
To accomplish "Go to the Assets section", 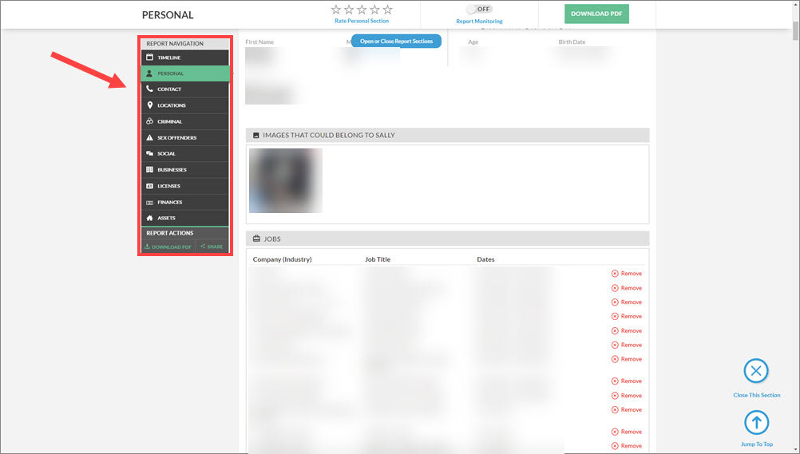I will click(x=184, y=218).
